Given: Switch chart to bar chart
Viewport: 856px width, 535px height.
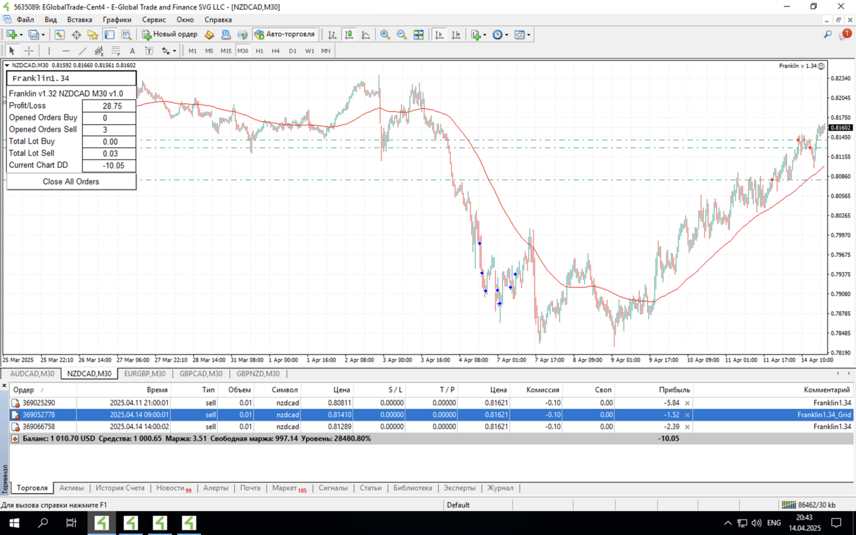Looking at the screenshot, I should [x=332, y=35].
